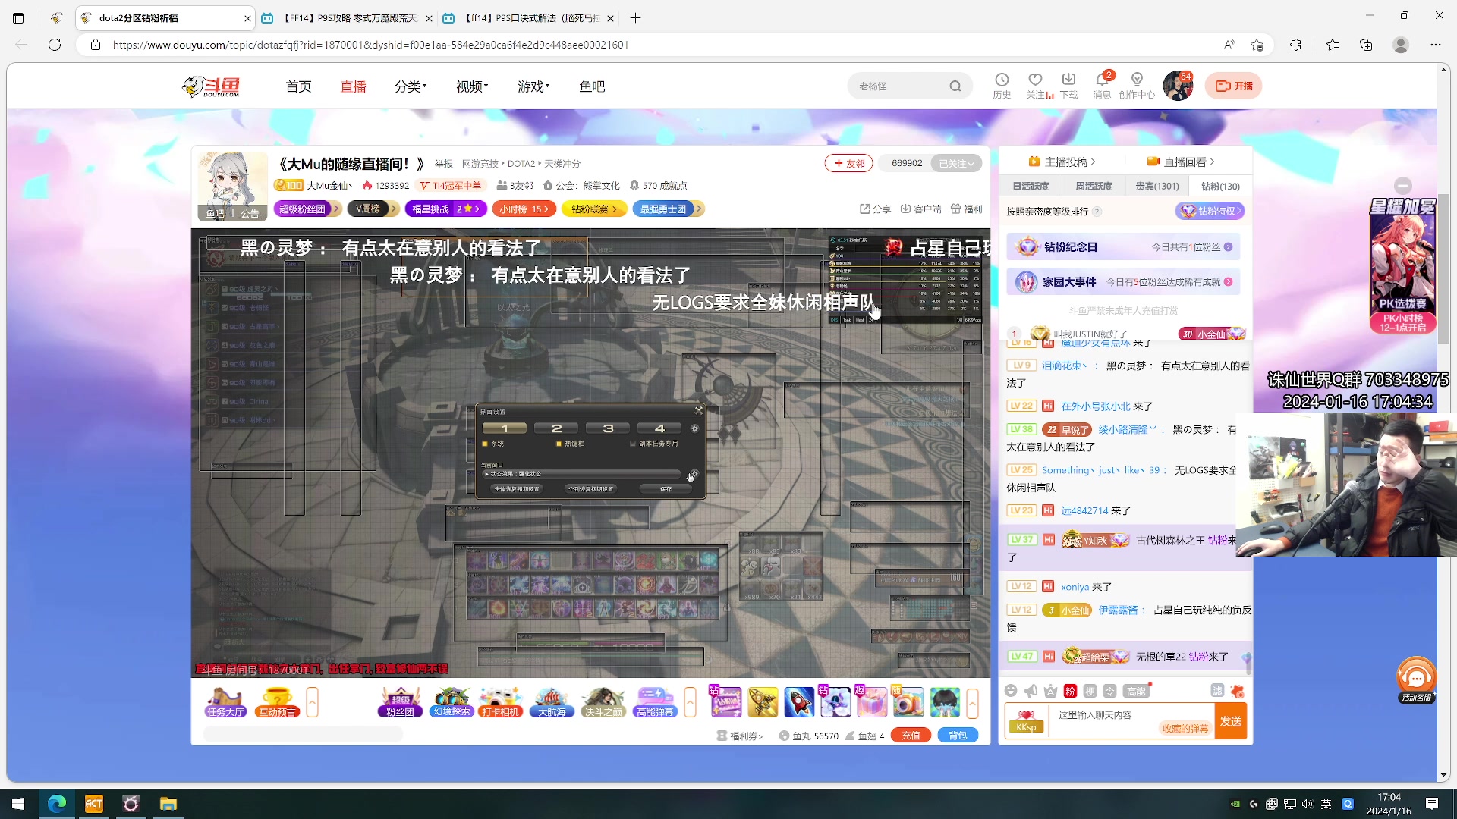The height and width of the screenshot is (819, 1457).
Task: Click the 发送 send button
Action: pyautogui.click(x=1230, y=721)
